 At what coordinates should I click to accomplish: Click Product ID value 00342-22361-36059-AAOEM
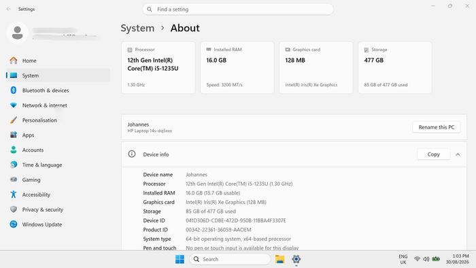(218, 229)
